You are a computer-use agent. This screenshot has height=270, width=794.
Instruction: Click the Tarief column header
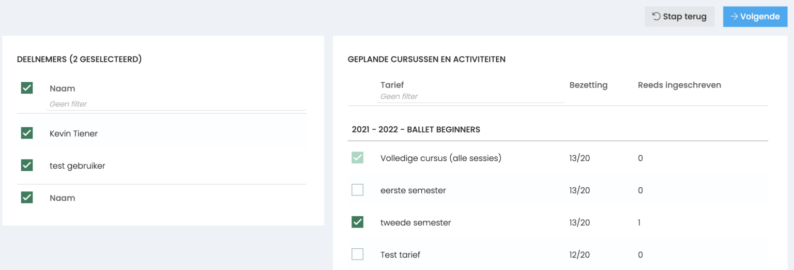(x=392, y=85)
